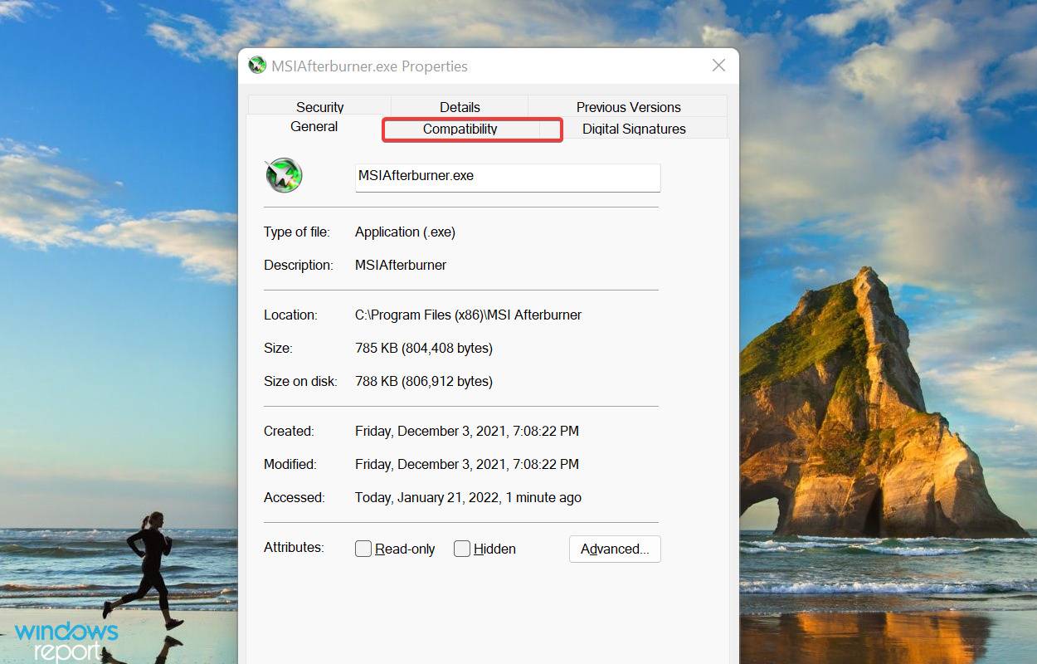Viewport: 1037px width, 664px height.
Task: Click the Created date text
Action: tap(466, 431)
